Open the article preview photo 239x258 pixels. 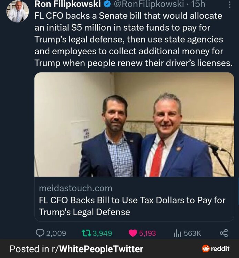134,125
